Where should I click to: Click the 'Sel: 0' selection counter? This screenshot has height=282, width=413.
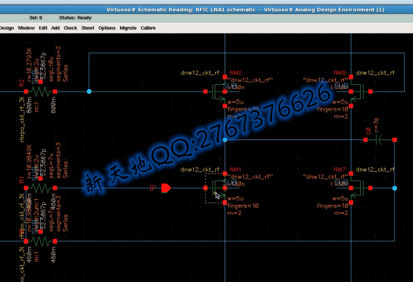coord(36,18)
